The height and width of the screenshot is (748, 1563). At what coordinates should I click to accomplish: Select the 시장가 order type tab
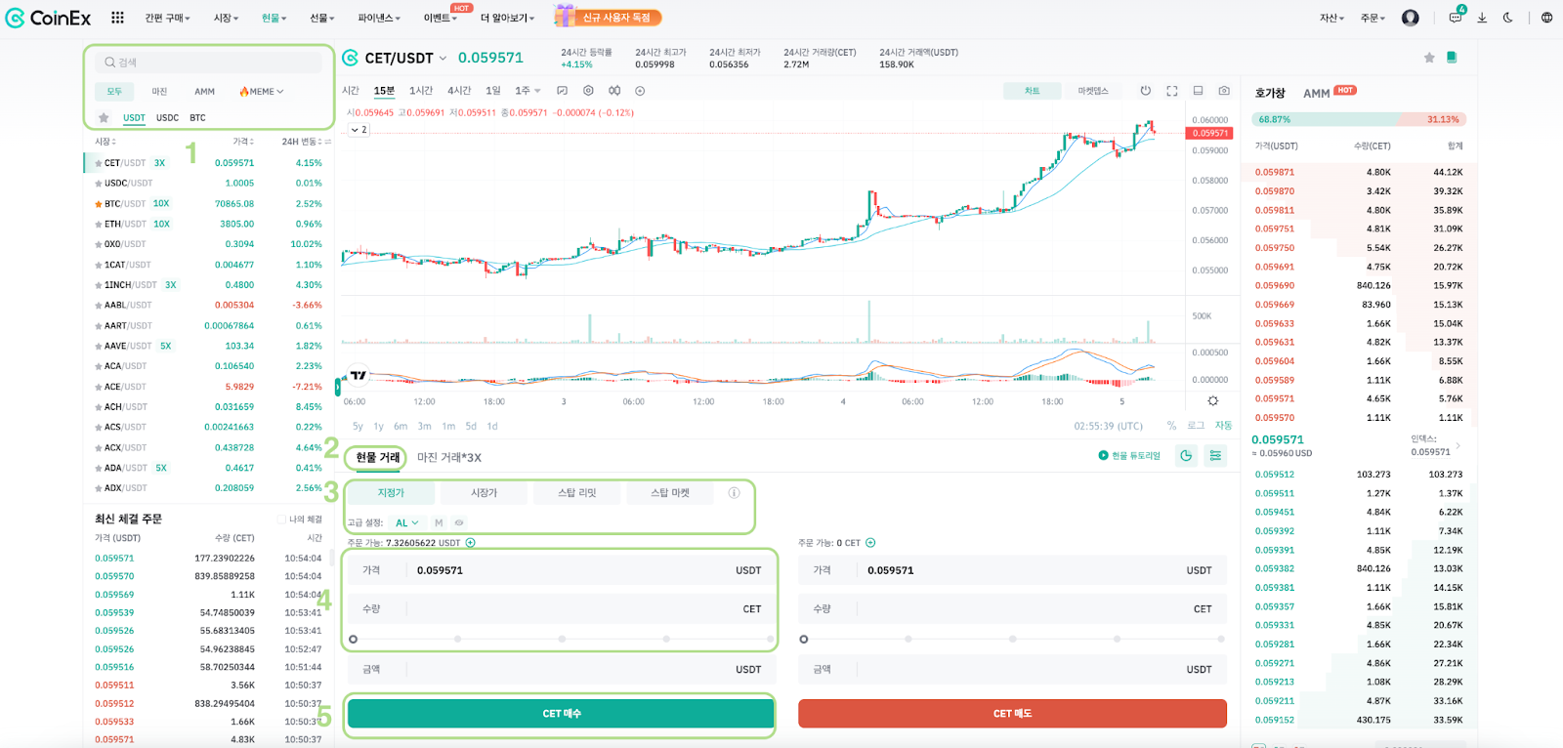click(484, 493)
